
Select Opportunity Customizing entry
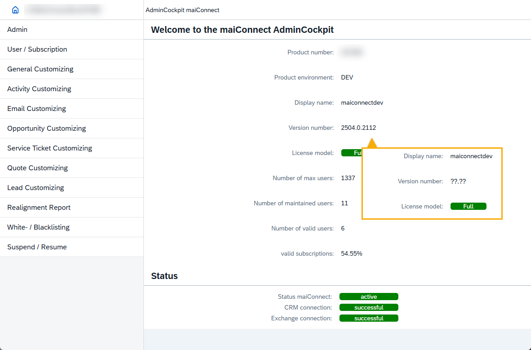pyautogui.click(x=46, y=128)
